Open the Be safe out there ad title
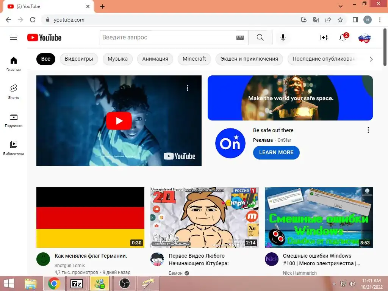This screenshot has height=291, width=388. click(x=273, y=130)
